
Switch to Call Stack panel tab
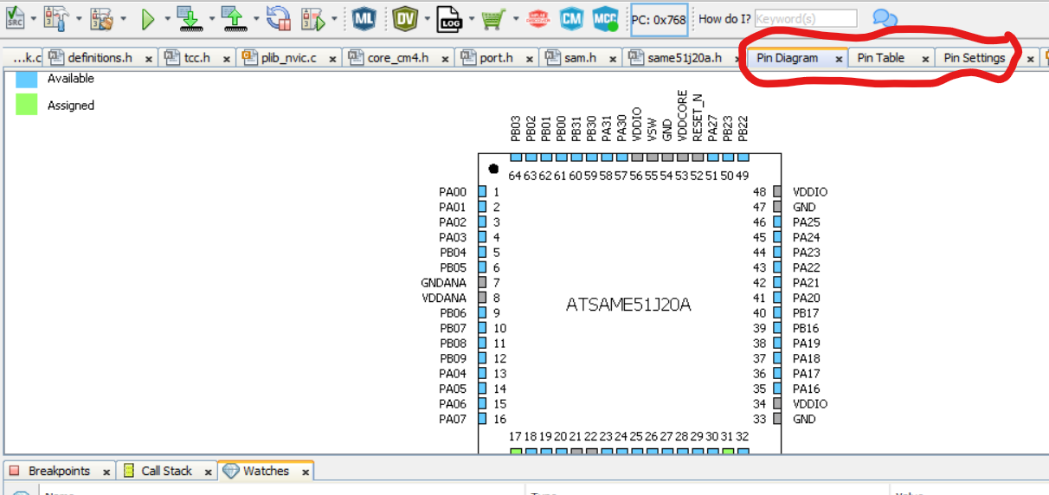(x=166, y=471)
